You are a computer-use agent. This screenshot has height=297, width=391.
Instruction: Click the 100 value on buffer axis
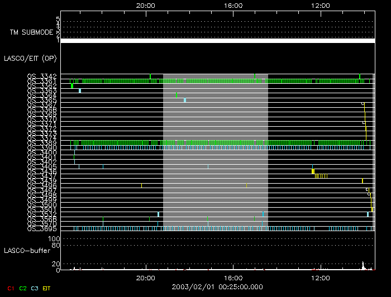tap(56, 239)
